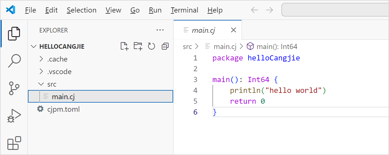Toggle the Explorer icon in activity bar
Image resolution: width=389 pixels, height=155 pixels.
pyautogui.click(x=14, y=33)
